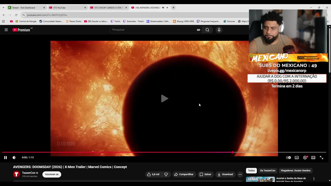This screenshot has height=186, width=331.
Task: Go to YouTube Premium home logo
Action: point(21,30)
